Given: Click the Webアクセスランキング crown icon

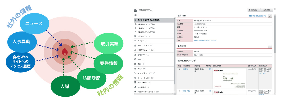Looking at the screenshot, I should click(x=135, y=92).
